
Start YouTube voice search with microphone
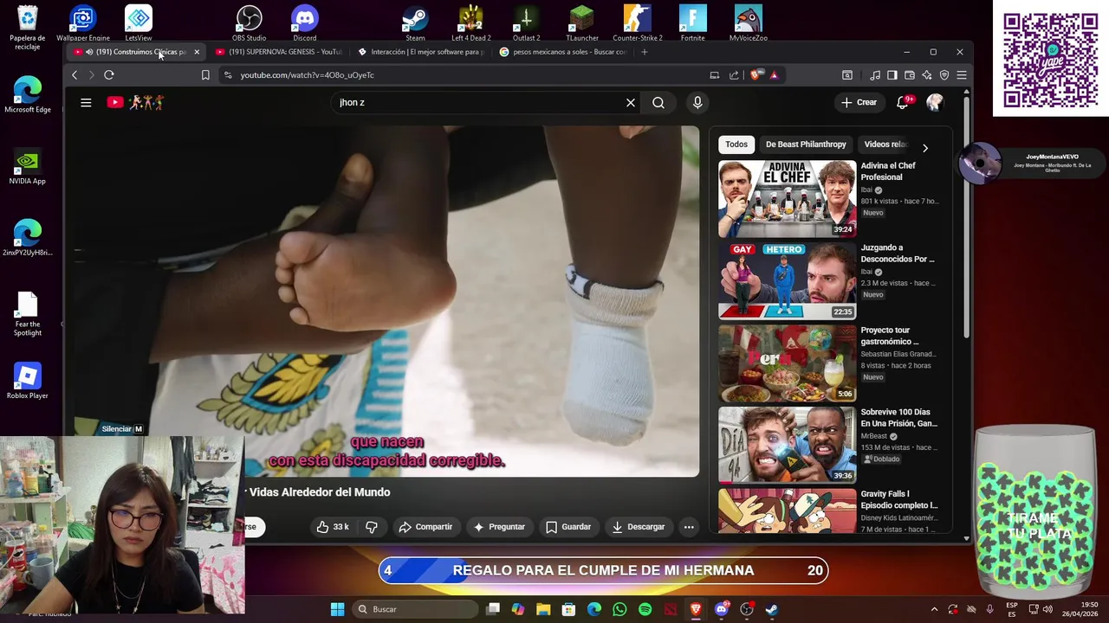tap(697, 102)
